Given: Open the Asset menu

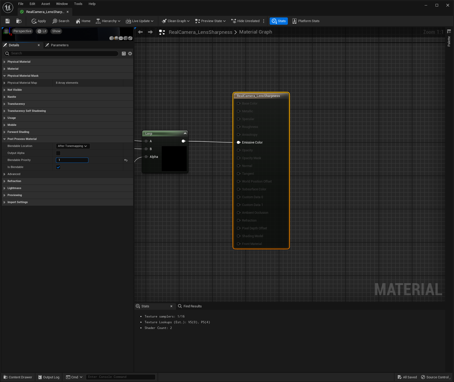Looking at the screenshot, I should (x=46, y=4).
